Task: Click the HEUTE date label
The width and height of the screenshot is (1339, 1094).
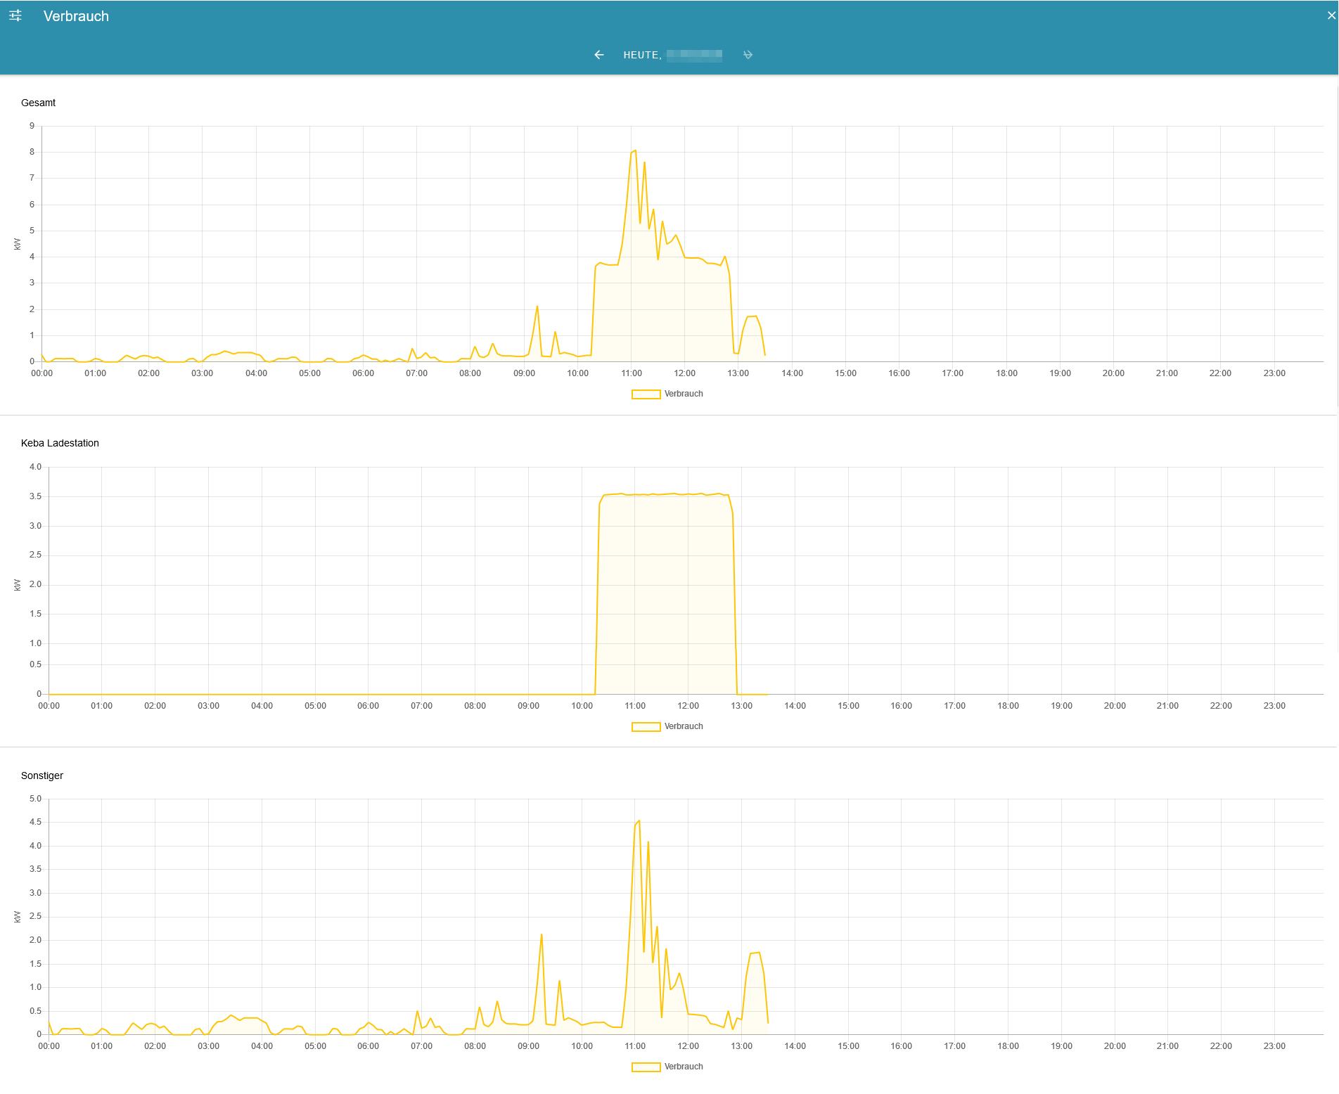Action: 672,55
